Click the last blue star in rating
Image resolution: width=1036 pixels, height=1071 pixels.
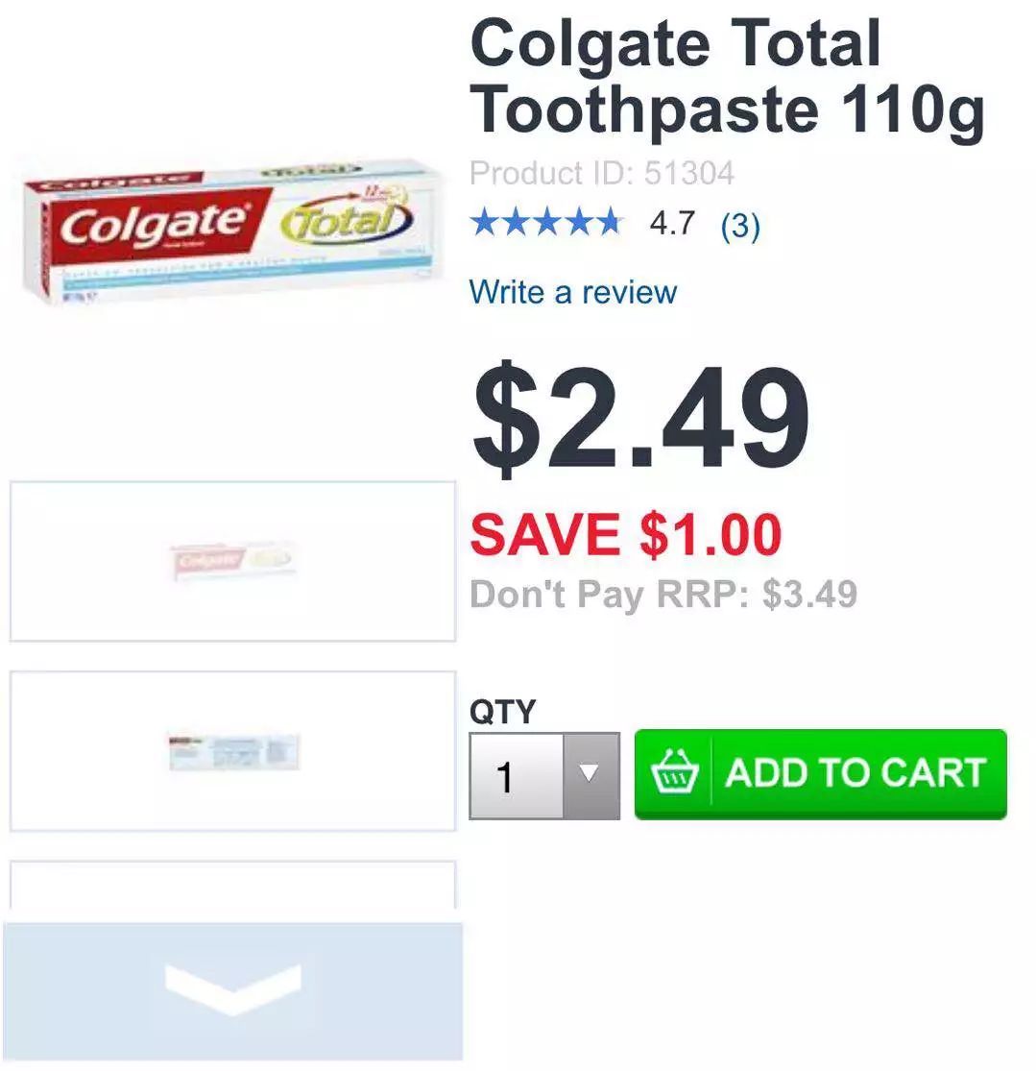608,223
